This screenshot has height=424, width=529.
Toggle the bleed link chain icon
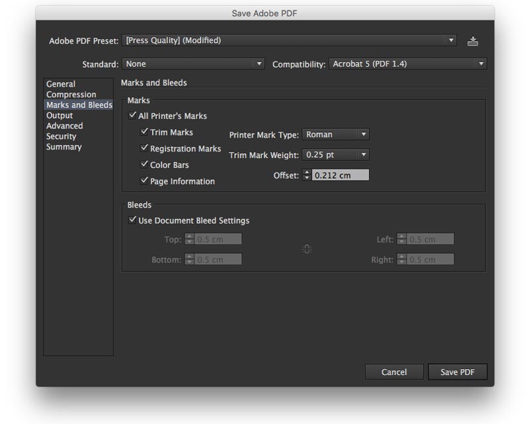click(307, 249)
